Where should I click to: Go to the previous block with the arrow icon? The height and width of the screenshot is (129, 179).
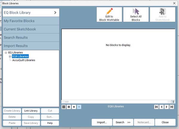click(161, 107)
